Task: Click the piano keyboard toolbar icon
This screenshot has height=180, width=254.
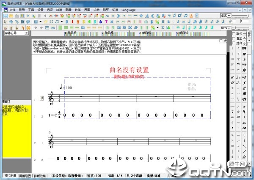Action: [22, 16]
